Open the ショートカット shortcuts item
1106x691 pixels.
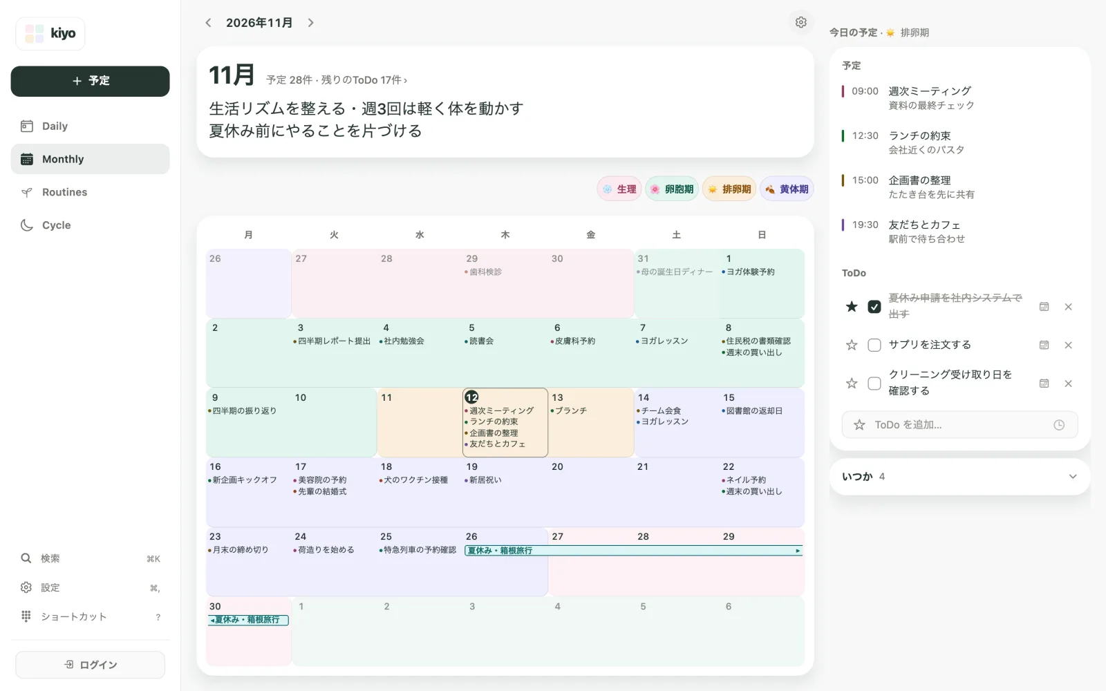pos(90,616)
